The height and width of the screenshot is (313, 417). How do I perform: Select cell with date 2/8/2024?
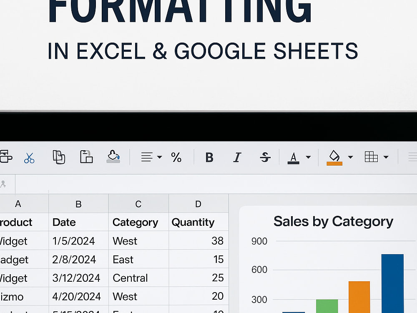pyautogui.click(x=78, y=259)
